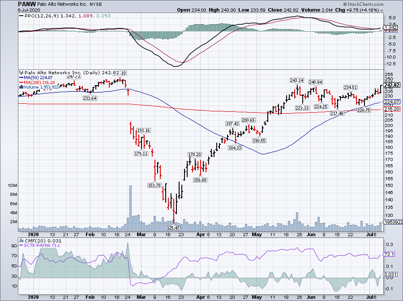Click the 190.55 price label

(x=259, y=140)
